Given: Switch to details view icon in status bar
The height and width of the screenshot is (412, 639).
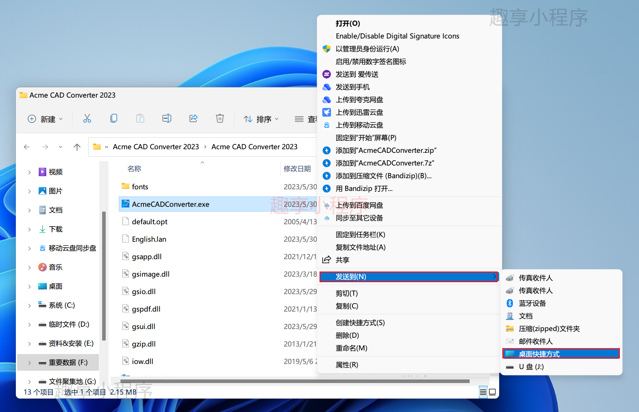Looking at the screenshot, I should (x=483, y=392).
